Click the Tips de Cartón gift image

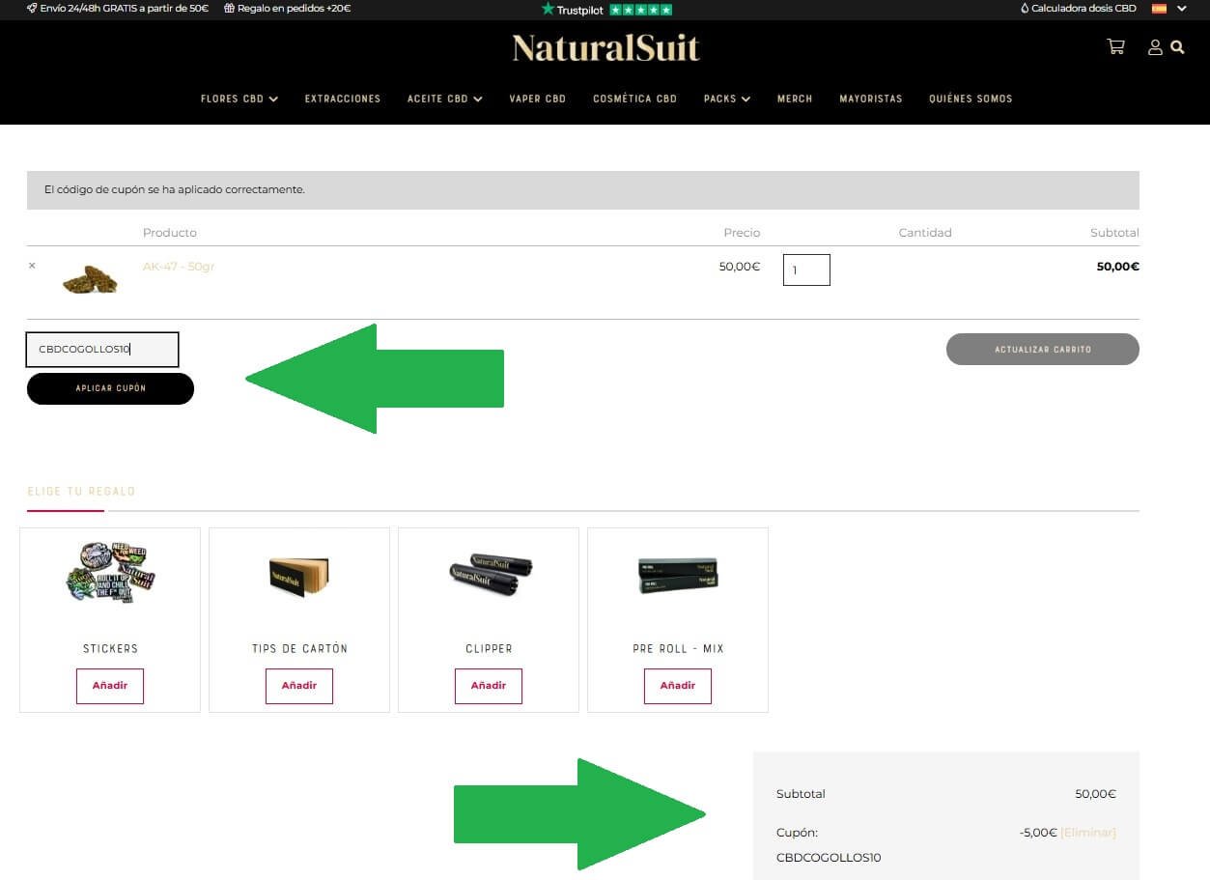tap(299, 576)
